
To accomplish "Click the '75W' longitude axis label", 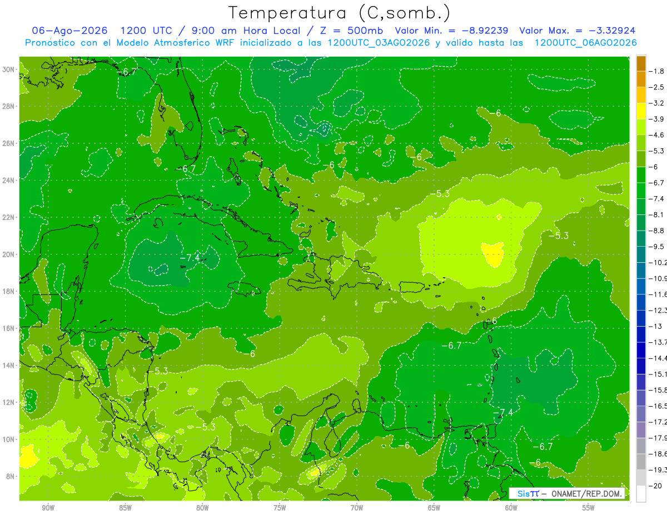I will [x=280, y=508].
